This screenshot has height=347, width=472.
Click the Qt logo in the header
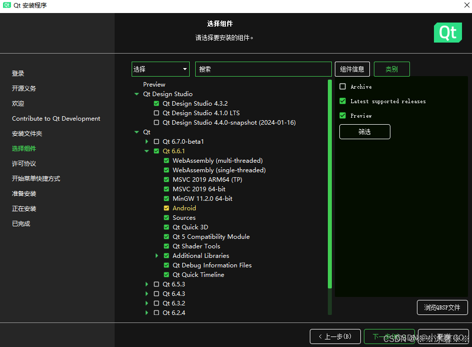click(447, 33)
